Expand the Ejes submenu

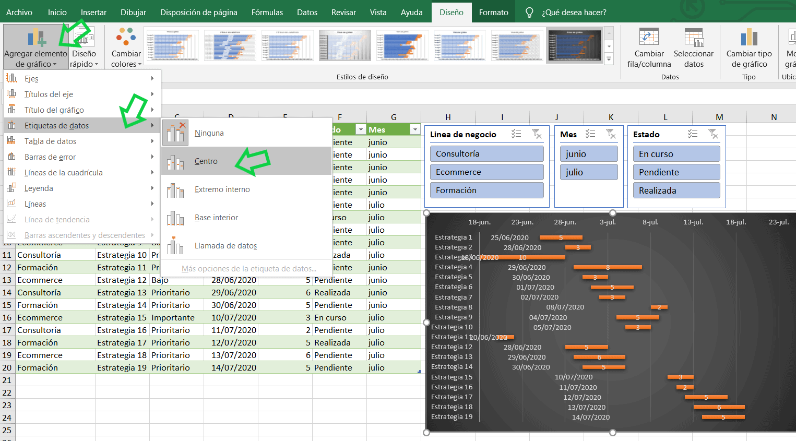(82, 79)
